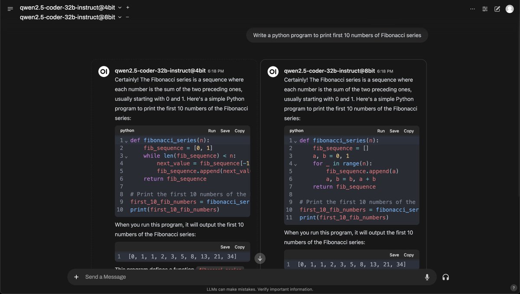Click the user's Fibonacci prompt message bubble
This screenshot has width=520, height=294.
click(x=337, y=36)
